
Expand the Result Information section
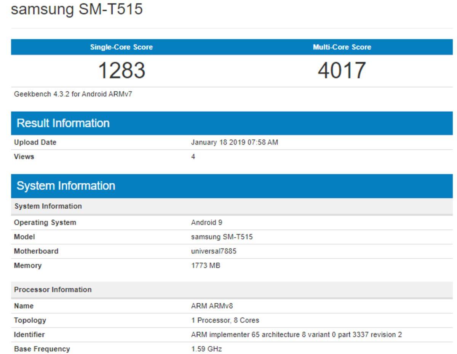point(64,123)
